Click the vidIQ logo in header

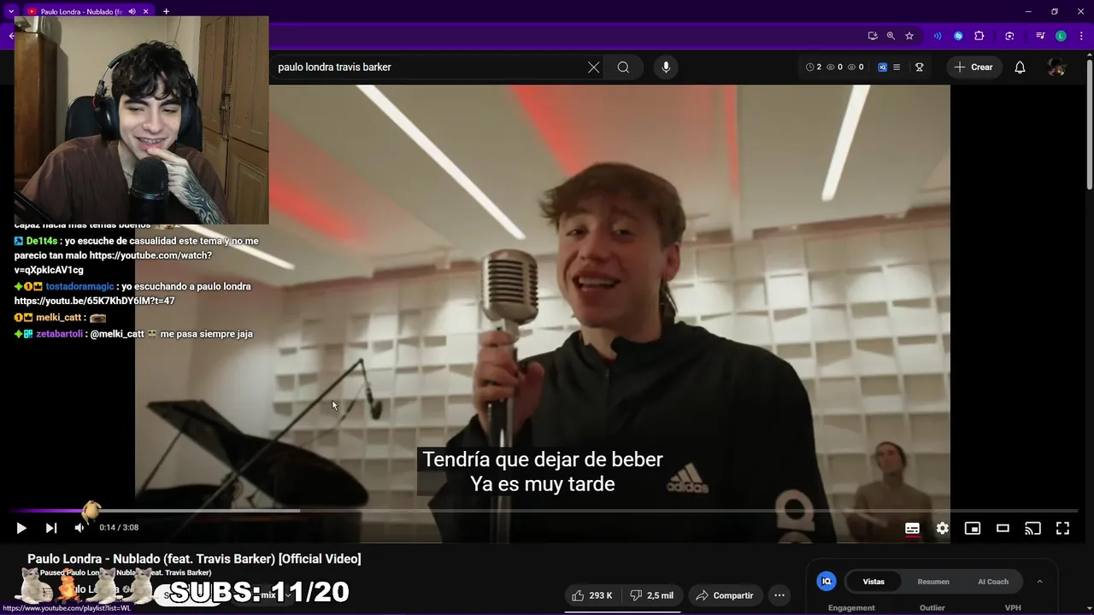pyautogui.click(x=883, y=67)
